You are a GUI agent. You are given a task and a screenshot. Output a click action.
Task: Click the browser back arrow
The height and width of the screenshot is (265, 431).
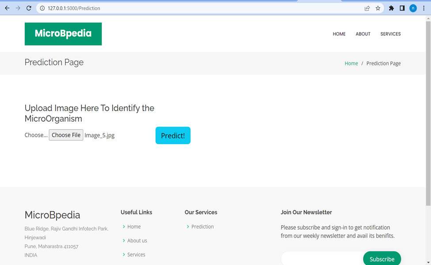coord(7,8)
